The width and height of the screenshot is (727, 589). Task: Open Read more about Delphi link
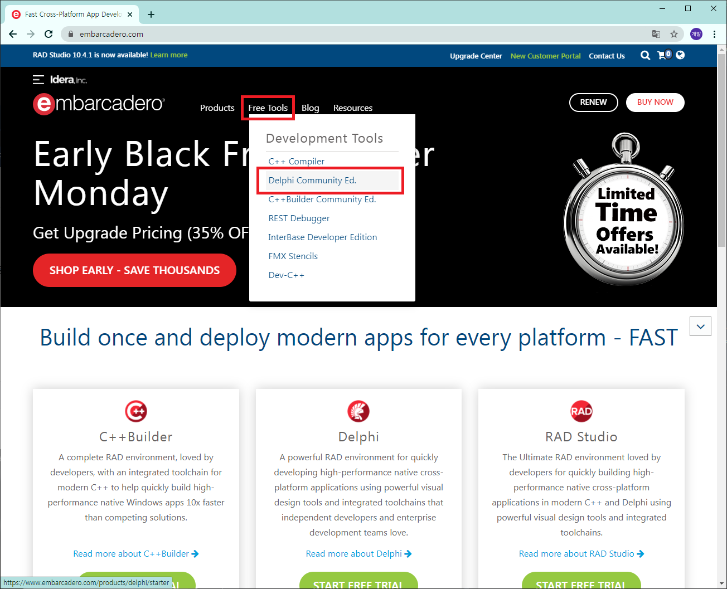point(359,554)
